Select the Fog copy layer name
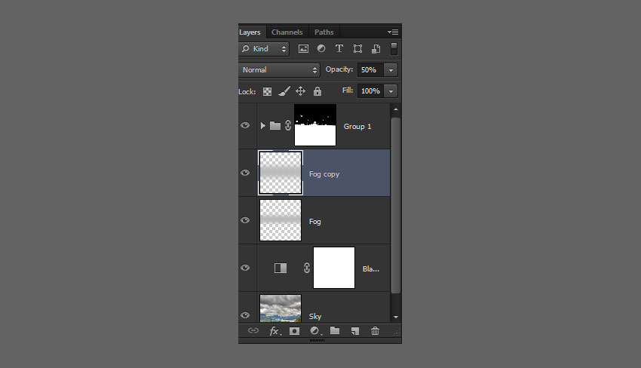 (324, 174)
